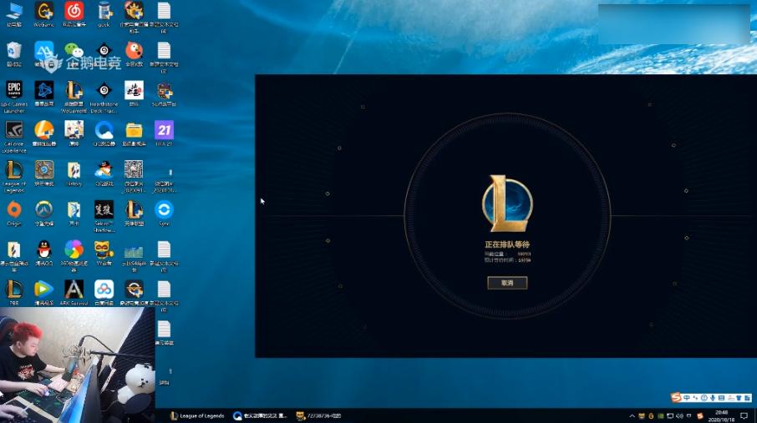Open WeChat desktop shortcut
Screen dimensions: 757x423
pos(74,53)
